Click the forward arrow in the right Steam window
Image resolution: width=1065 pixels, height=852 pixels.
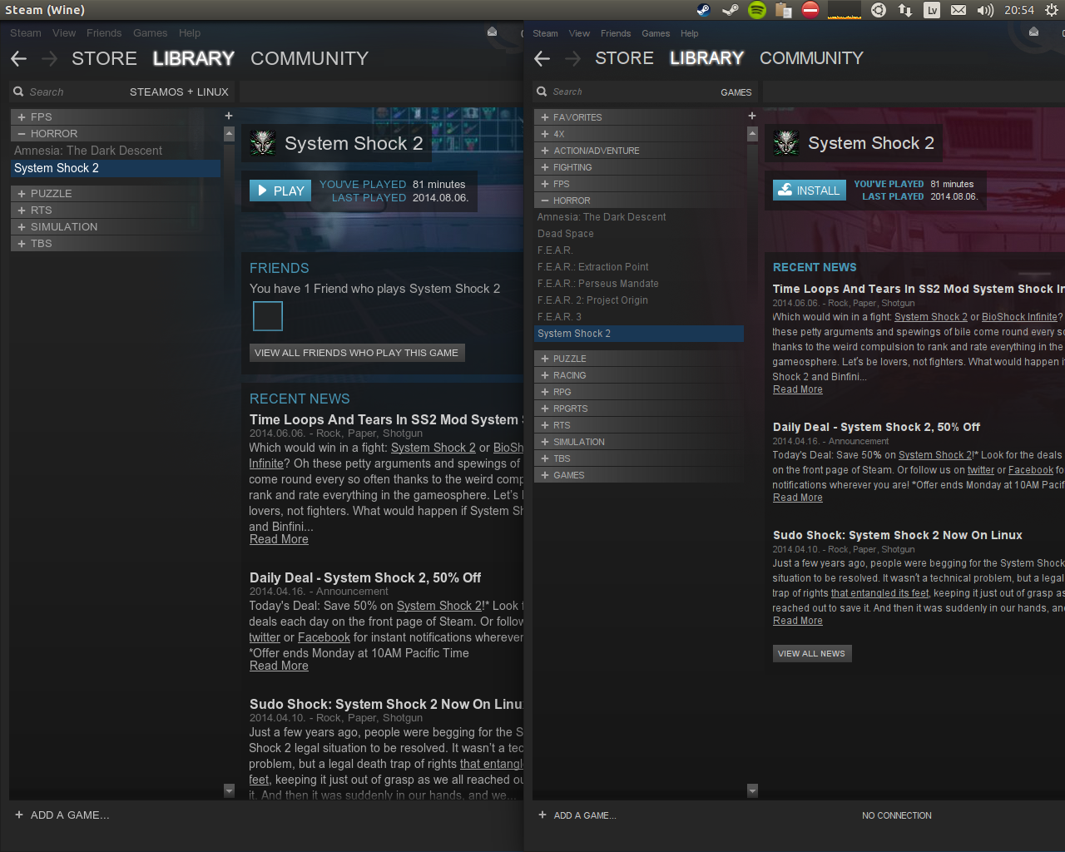pyautogui.click(x=572, y=58)
